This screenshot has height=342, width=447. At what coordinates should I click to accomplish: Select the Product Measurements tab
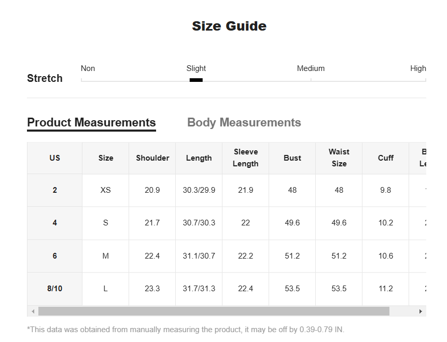coord(91,122)
